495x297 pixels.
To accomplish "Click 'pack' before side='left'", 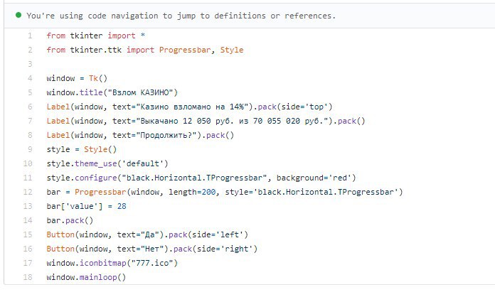I will click(x=178, y=234).
